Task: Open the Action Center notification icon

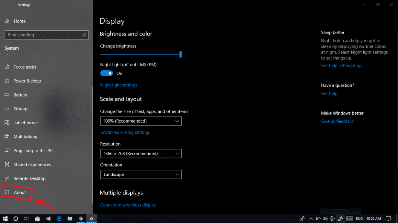Action: tap(389, 218)
